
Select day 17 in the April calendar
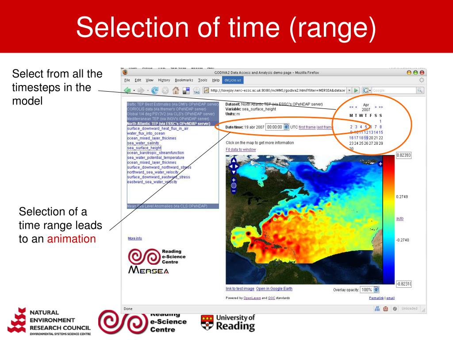[x=356, y=138]
